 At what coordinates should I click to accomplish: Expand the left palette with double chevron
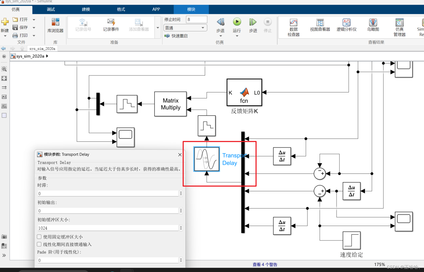[4, 255]
